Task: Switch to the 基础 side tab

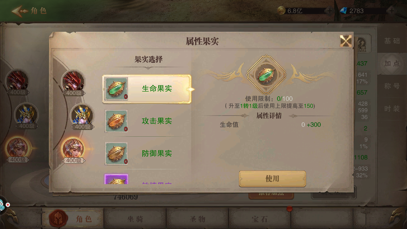Action: point(392,41)
